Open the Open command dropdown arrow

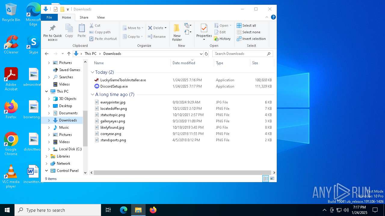coord(231,25)
